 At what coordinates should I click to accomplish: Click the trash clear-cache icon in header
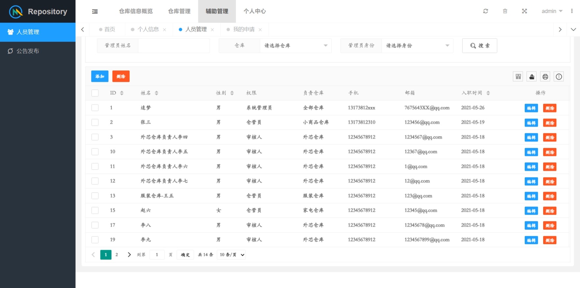[x=505, y=11]
